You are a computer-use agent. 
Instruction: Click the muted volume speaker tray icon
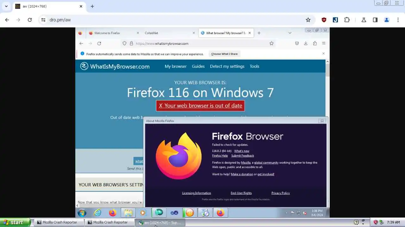pos(305,213)
